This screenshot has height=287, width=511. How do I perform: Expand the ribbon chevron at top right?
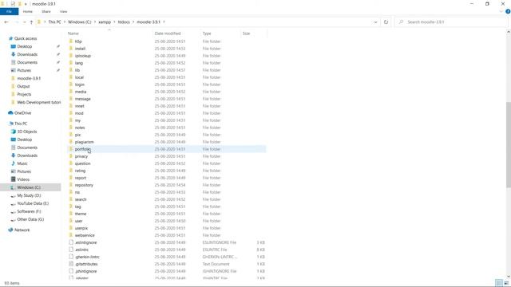point(501,11)
